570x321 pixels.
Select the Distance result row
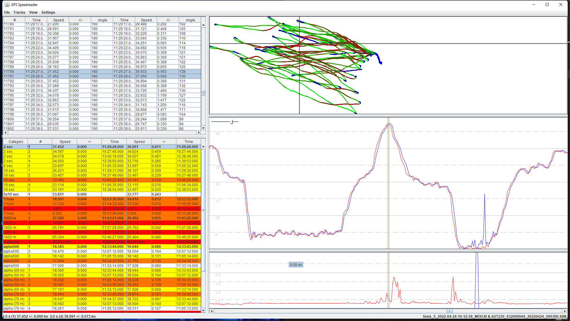[x=102, y=242]
